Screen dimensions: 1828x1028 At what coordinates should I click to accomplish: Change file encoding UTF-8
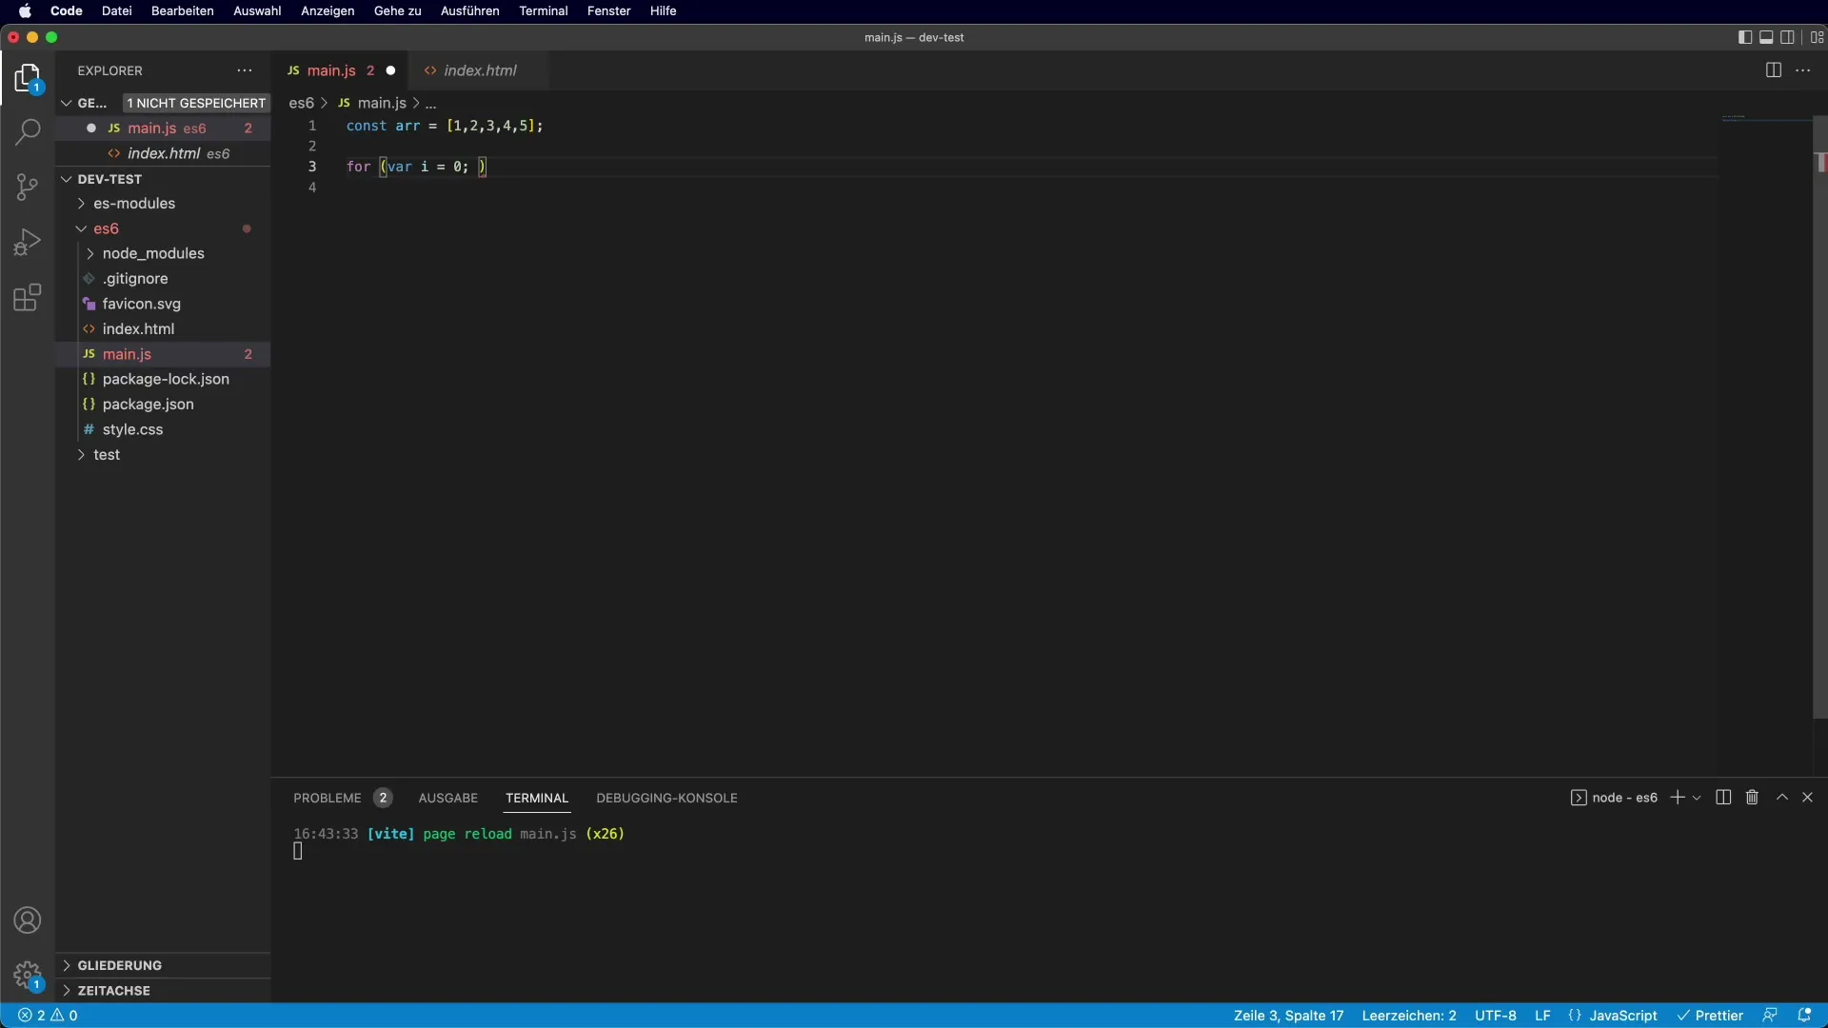point(1495,1016)
